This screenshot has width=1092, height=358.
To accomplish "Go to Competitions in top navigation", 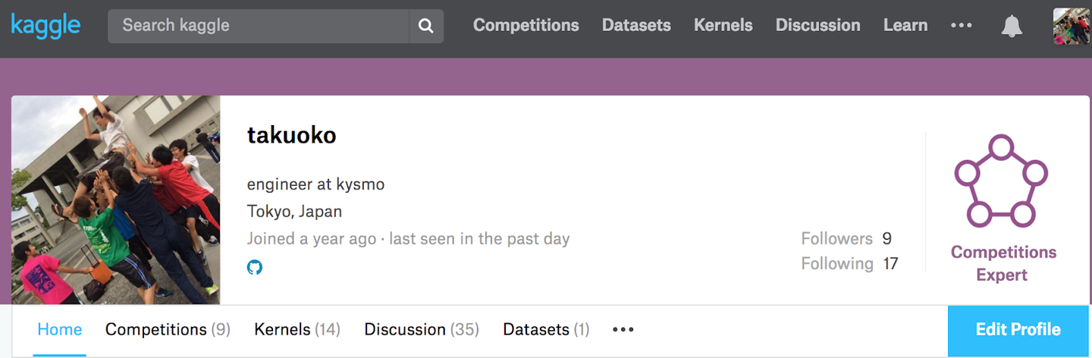I will [526, 25].
